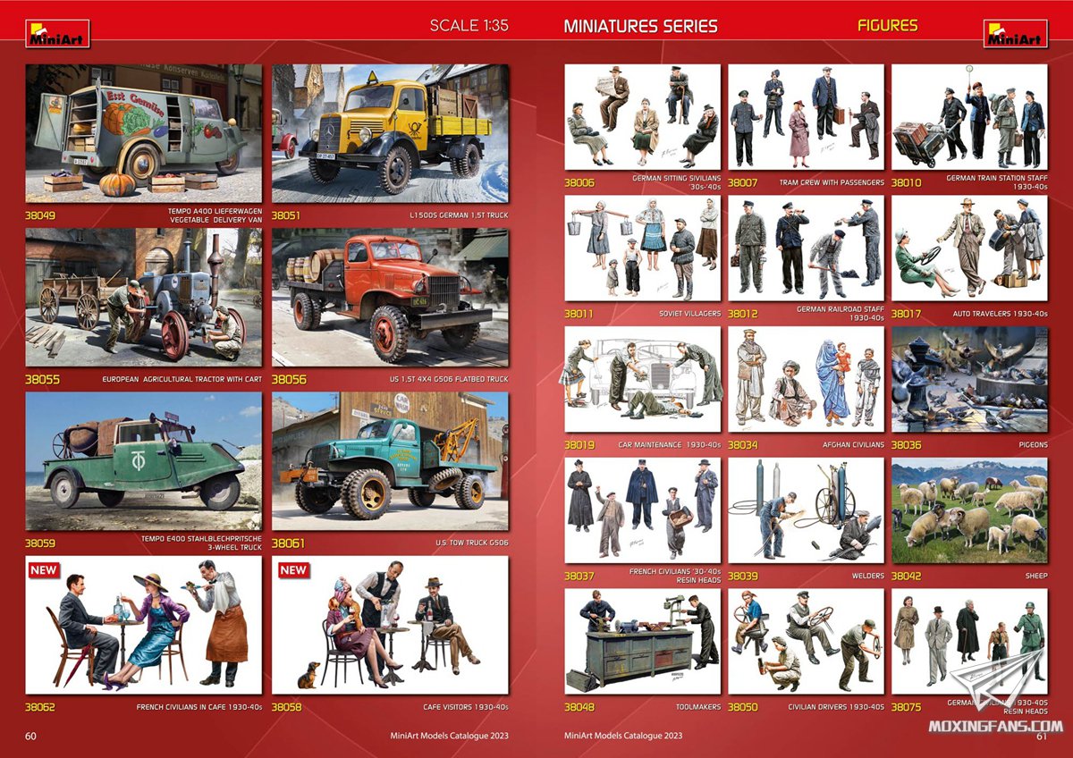View the Welders figure set picture

point(806,510)
